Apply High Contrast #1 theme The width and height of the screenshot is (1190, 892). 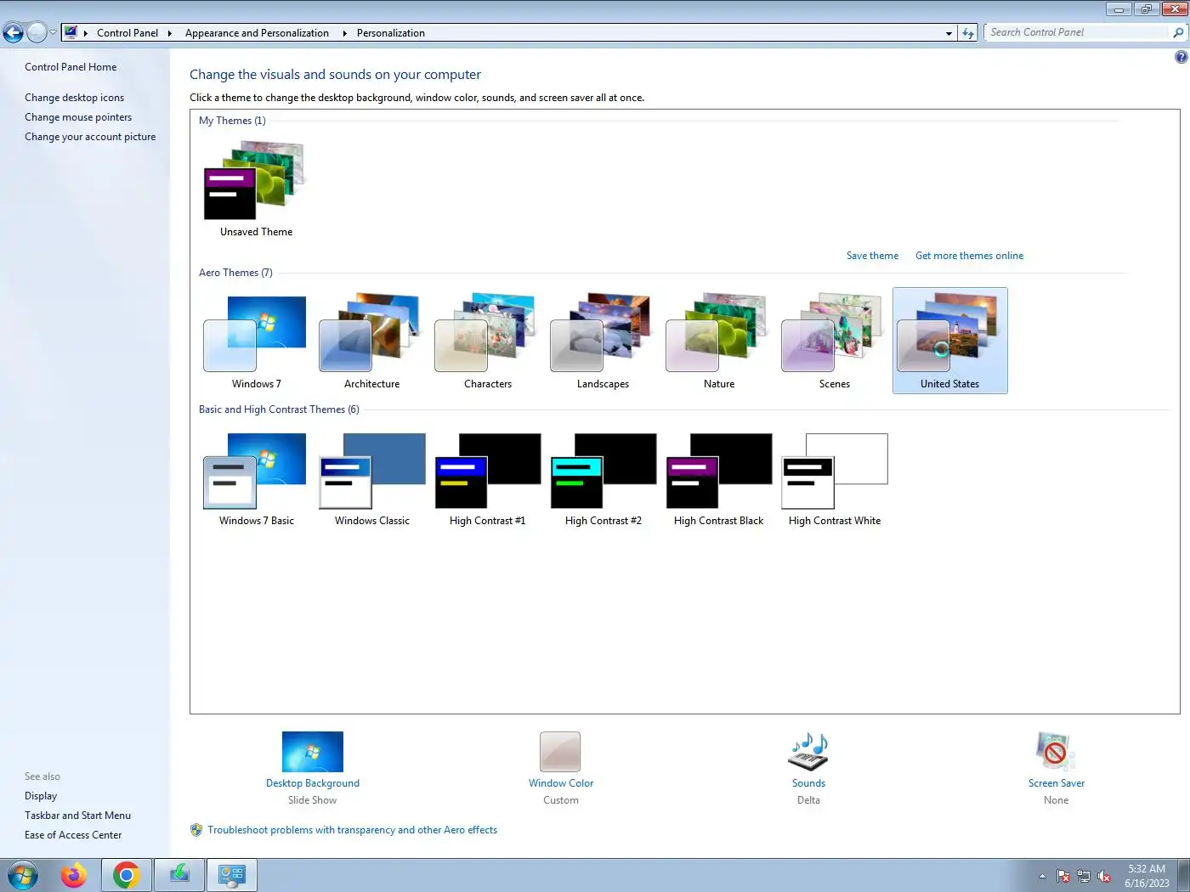[x=487, y=478]
